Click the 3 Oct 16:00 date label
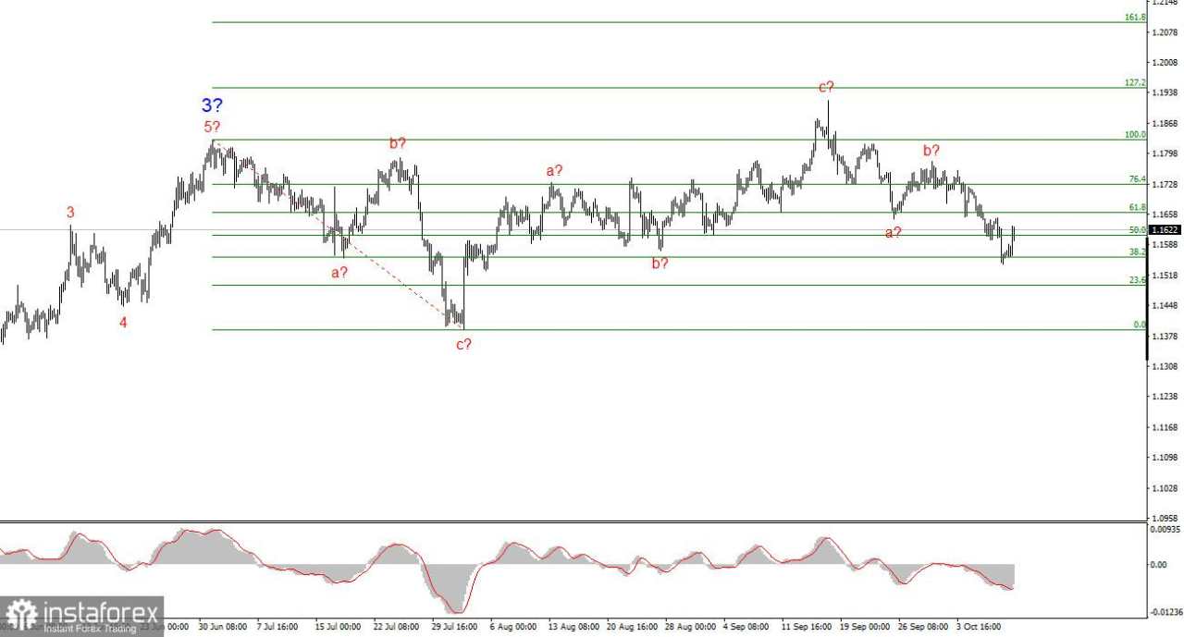1184x637 pixels. tap(980, 626)
